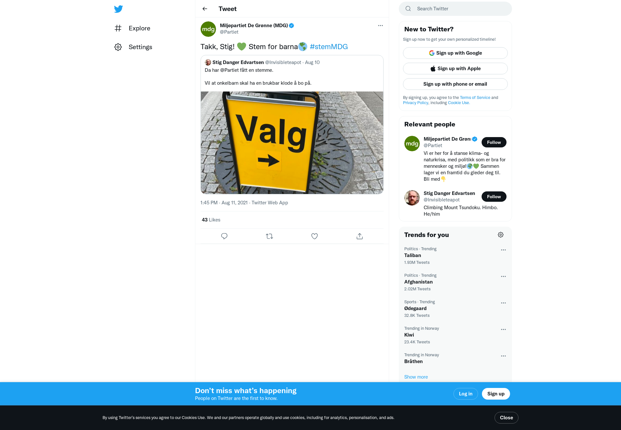The width and height of the screenshot is (621, 430).
Task: Share the tweet via upload icon
Action: click(x=360, y=236)
